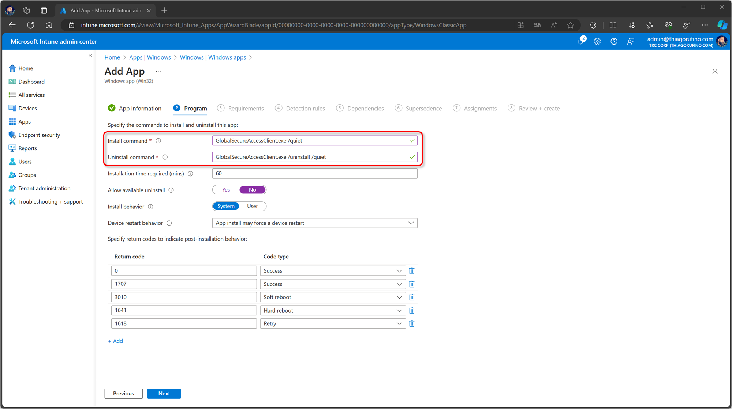Click the 1618 return code field
Screen dimensions: 732x409
coord(184,323)
